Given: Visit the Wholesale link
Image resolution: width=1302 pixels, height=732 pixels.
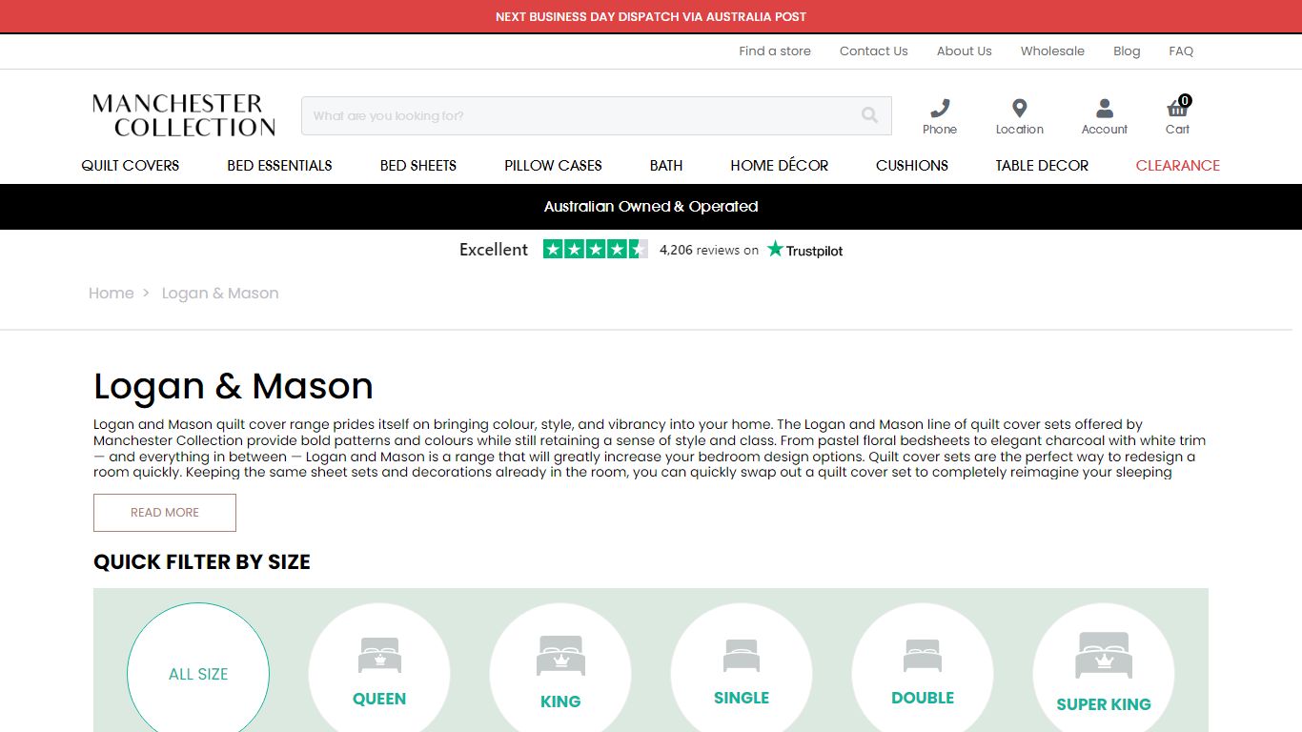Looking at the screenshot, I should 1052,51.
